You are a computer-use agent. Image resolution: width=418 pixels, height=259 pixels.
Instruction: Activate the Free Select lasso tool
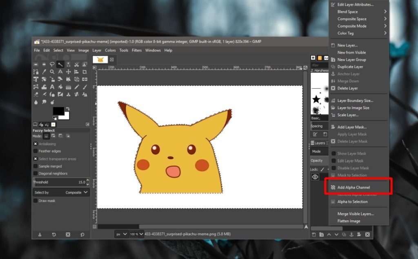pos(52,64)
